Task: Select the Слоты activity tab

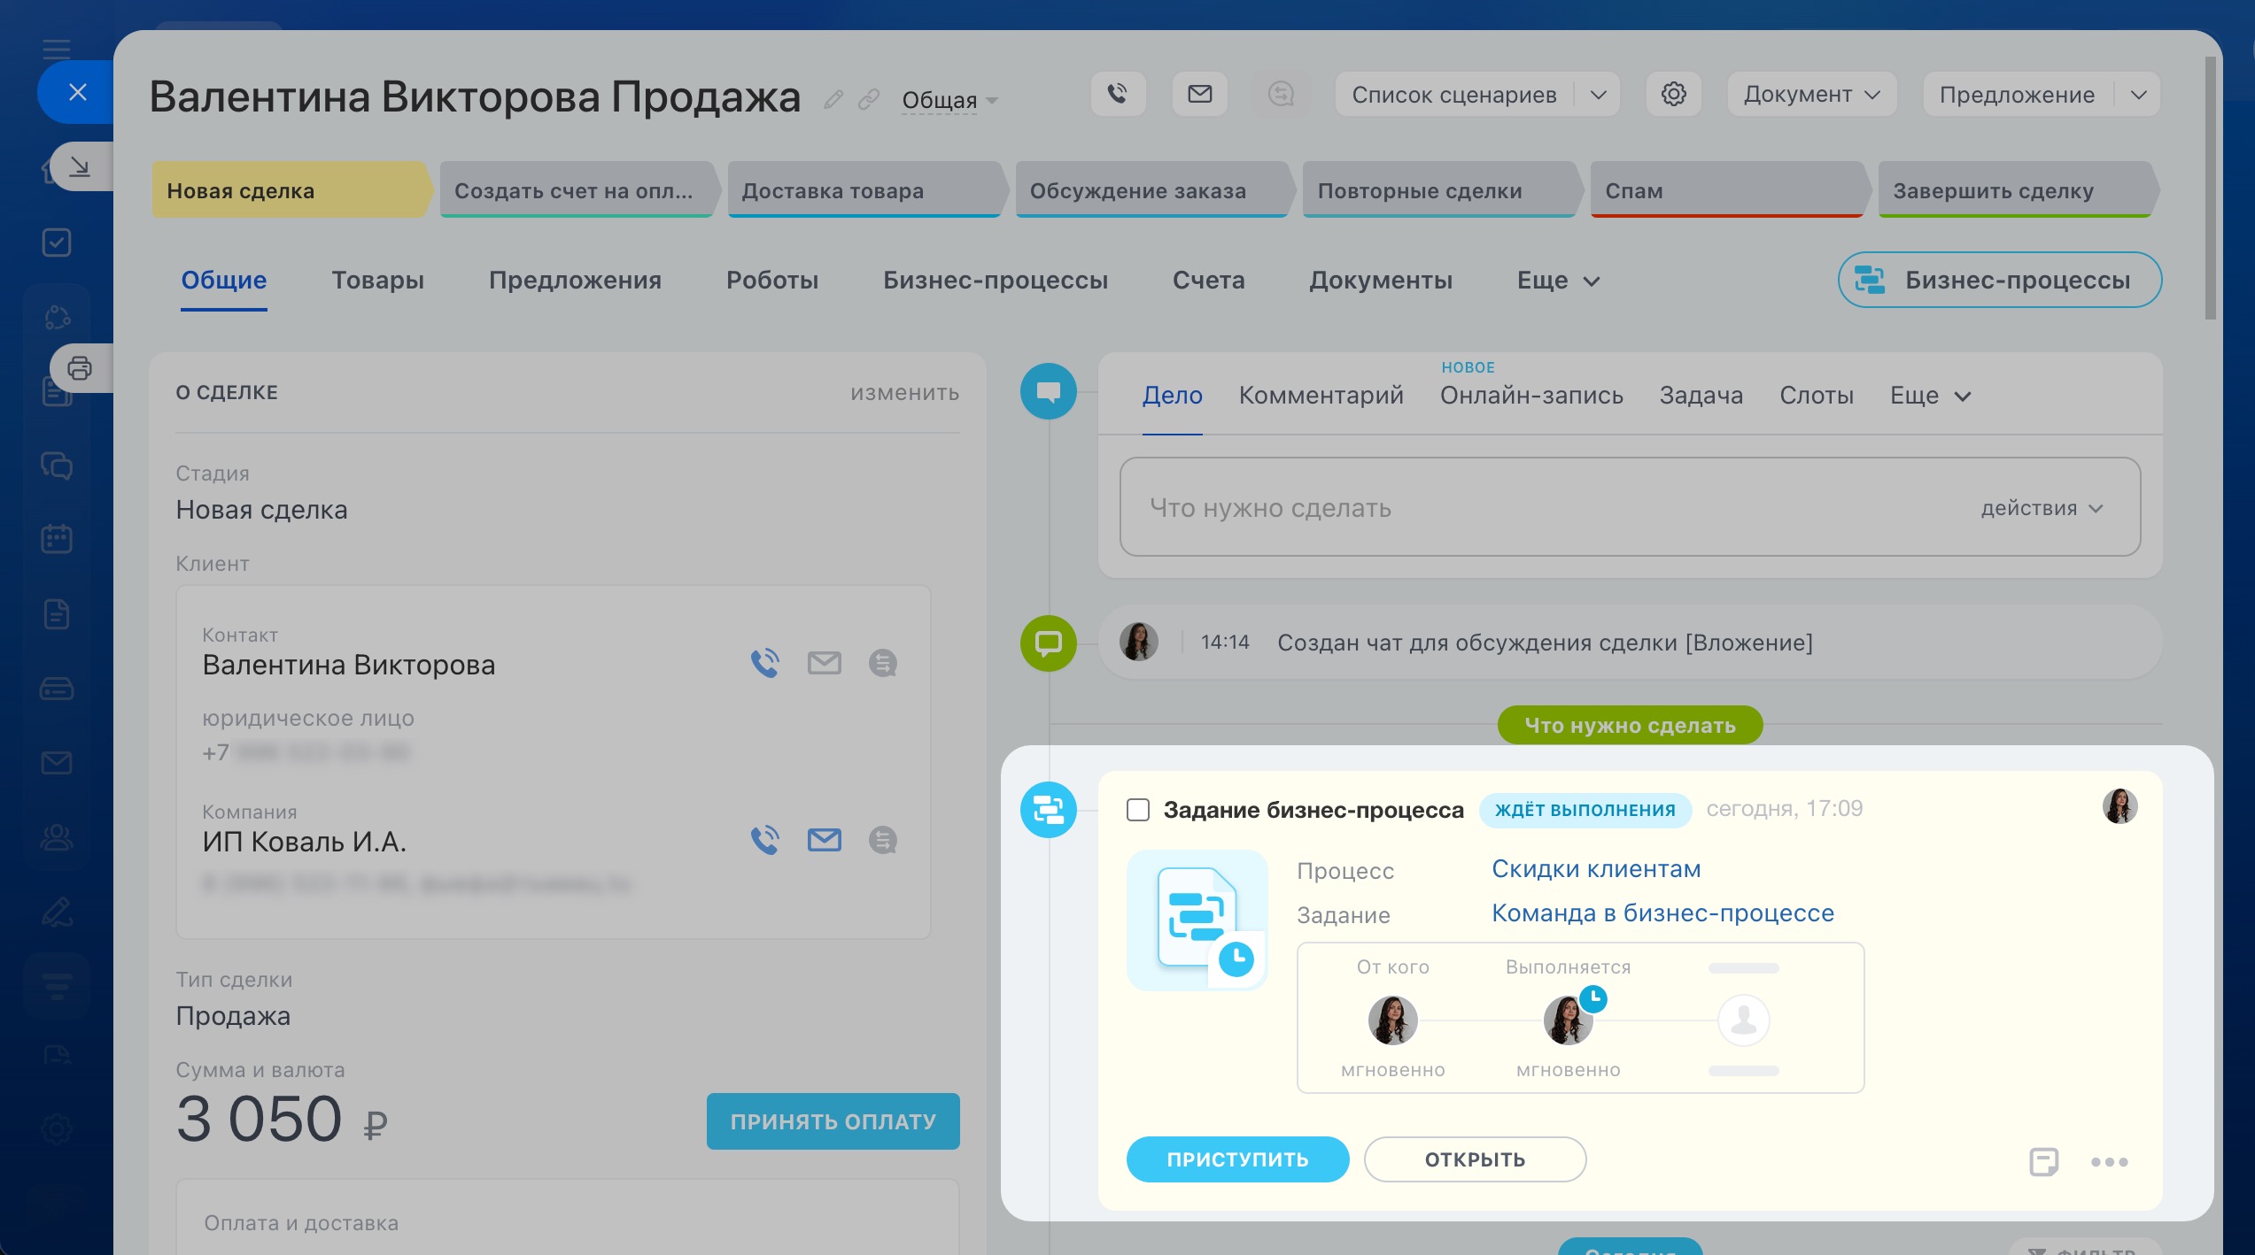Action: [x=1817, y=395]
